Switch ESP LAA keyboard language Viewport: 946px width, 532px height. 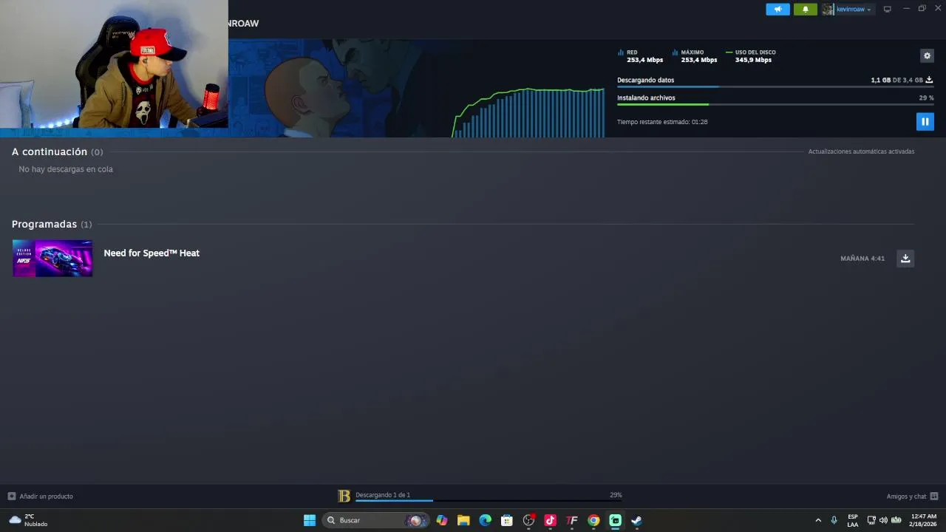pos(853,520)
